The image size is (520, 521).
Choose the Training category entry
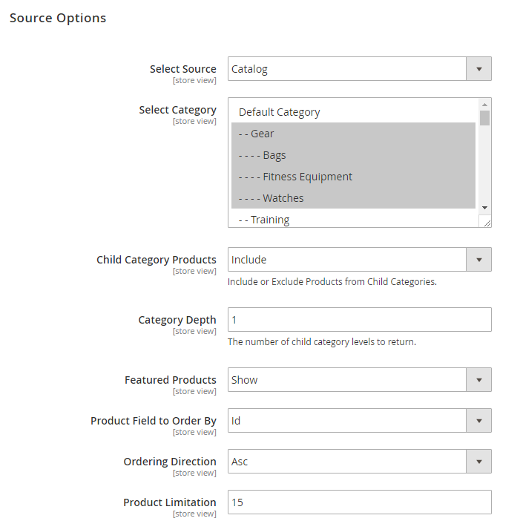pos(353,220)
